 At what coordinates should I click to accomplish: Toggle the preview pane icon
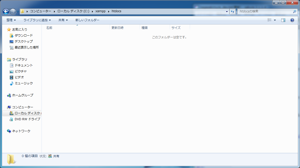tap(283, 20)
